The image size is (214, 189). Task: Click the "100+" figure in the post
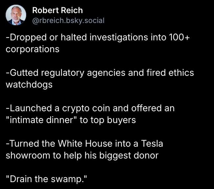pyautogui.click(x=179, y=37)
